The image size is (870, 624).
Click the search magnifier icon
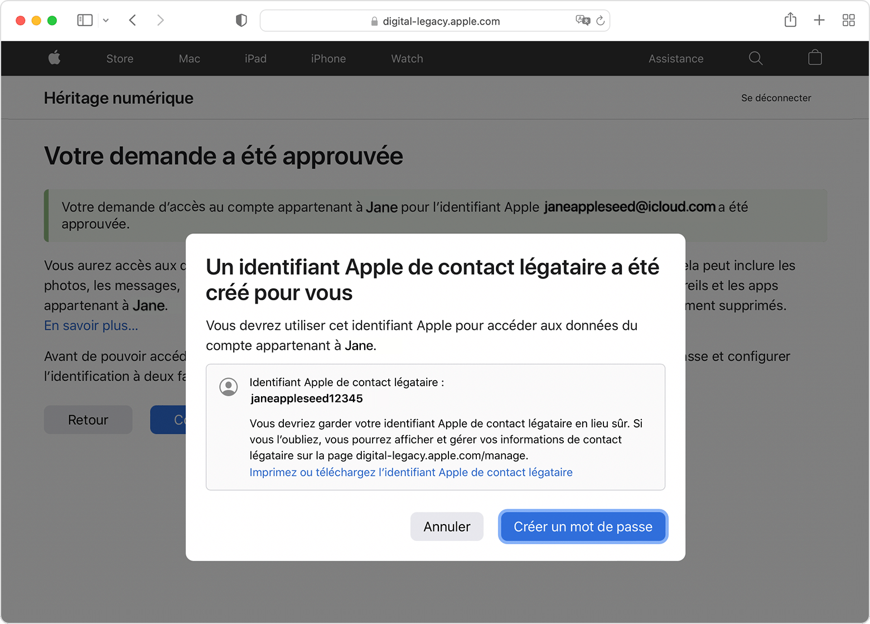pyautogui.click(x=756, y=58)
